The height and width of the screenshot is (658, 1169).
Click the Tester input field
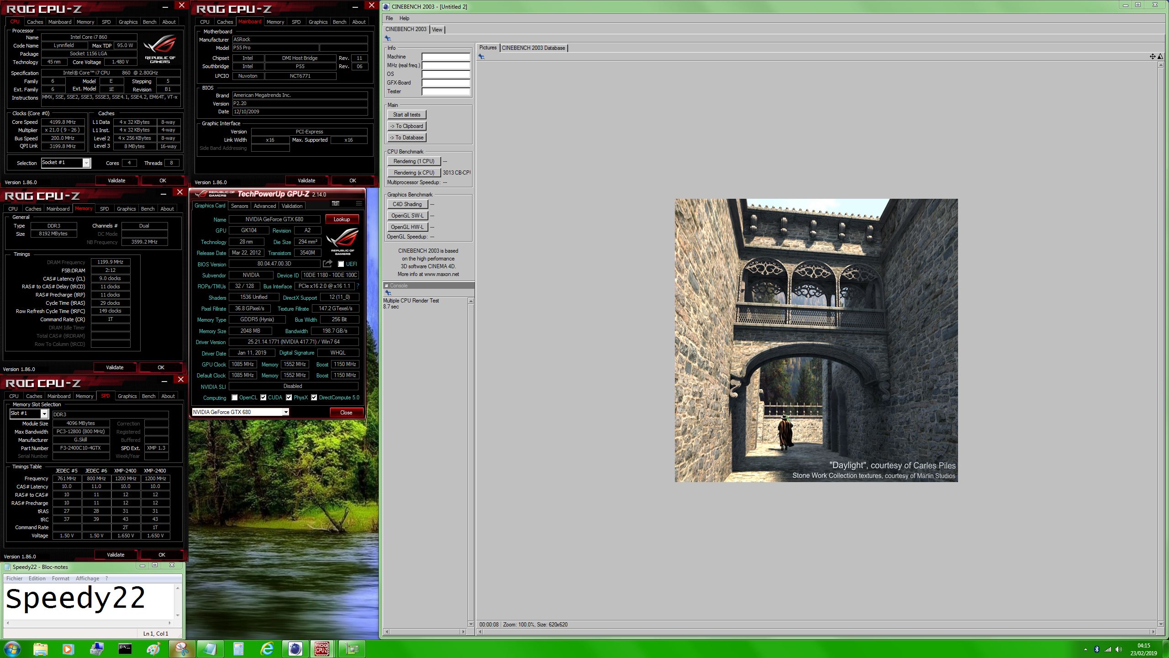pyautogui.click(x=446, y=91)
